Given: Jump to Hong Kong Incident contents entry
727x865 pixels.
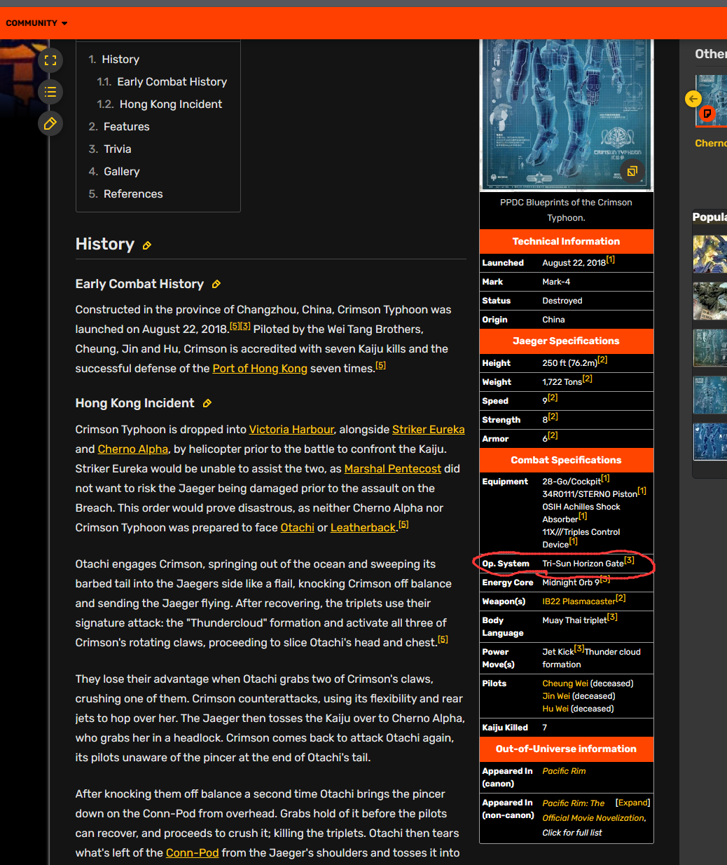Looking at the screenshot, I should (x=171, y=104).
